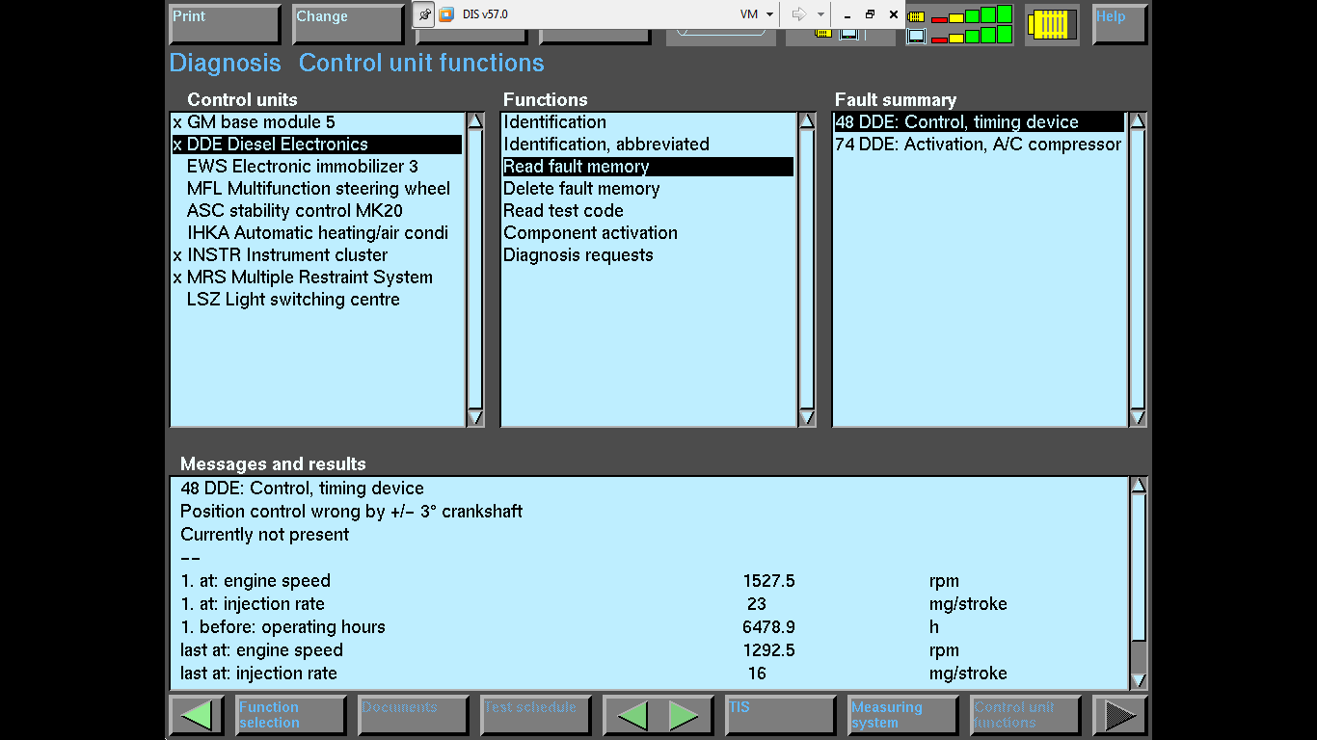Open the Help button
The width and height of the screenshot is (1317, 740).
[x=1118, y=24]
